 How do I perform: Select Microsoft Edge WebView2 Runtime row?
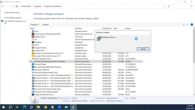pyautogui.click(x=86, y=67)
